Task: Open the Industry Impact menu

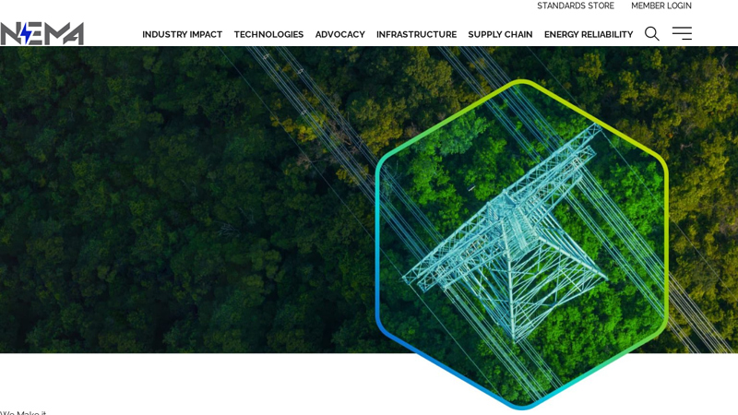Action: (182, 34)
